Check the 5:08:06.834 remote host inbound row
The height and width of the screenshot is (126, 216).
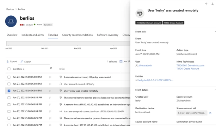click(x=9, y=105)
